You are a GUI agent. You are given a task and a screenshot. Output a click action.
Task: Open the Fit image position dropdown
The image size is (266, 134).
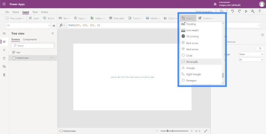[x=251, y=60]
